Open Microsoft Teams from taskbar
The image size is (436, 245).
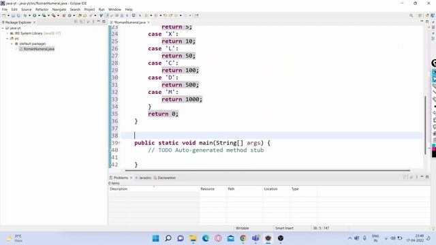255,238
